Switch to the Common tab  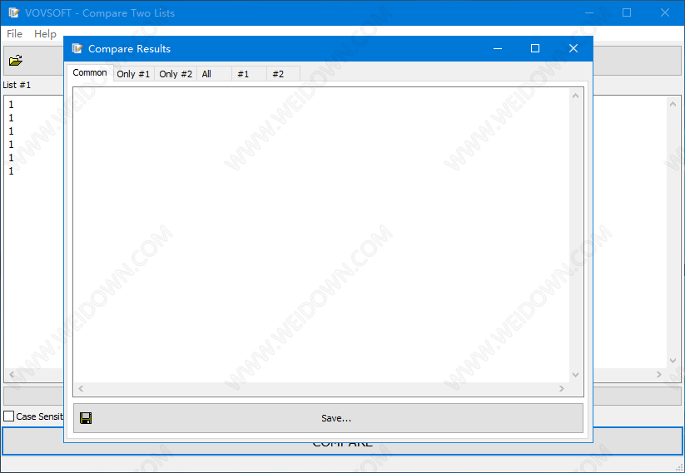coord(90,73)
